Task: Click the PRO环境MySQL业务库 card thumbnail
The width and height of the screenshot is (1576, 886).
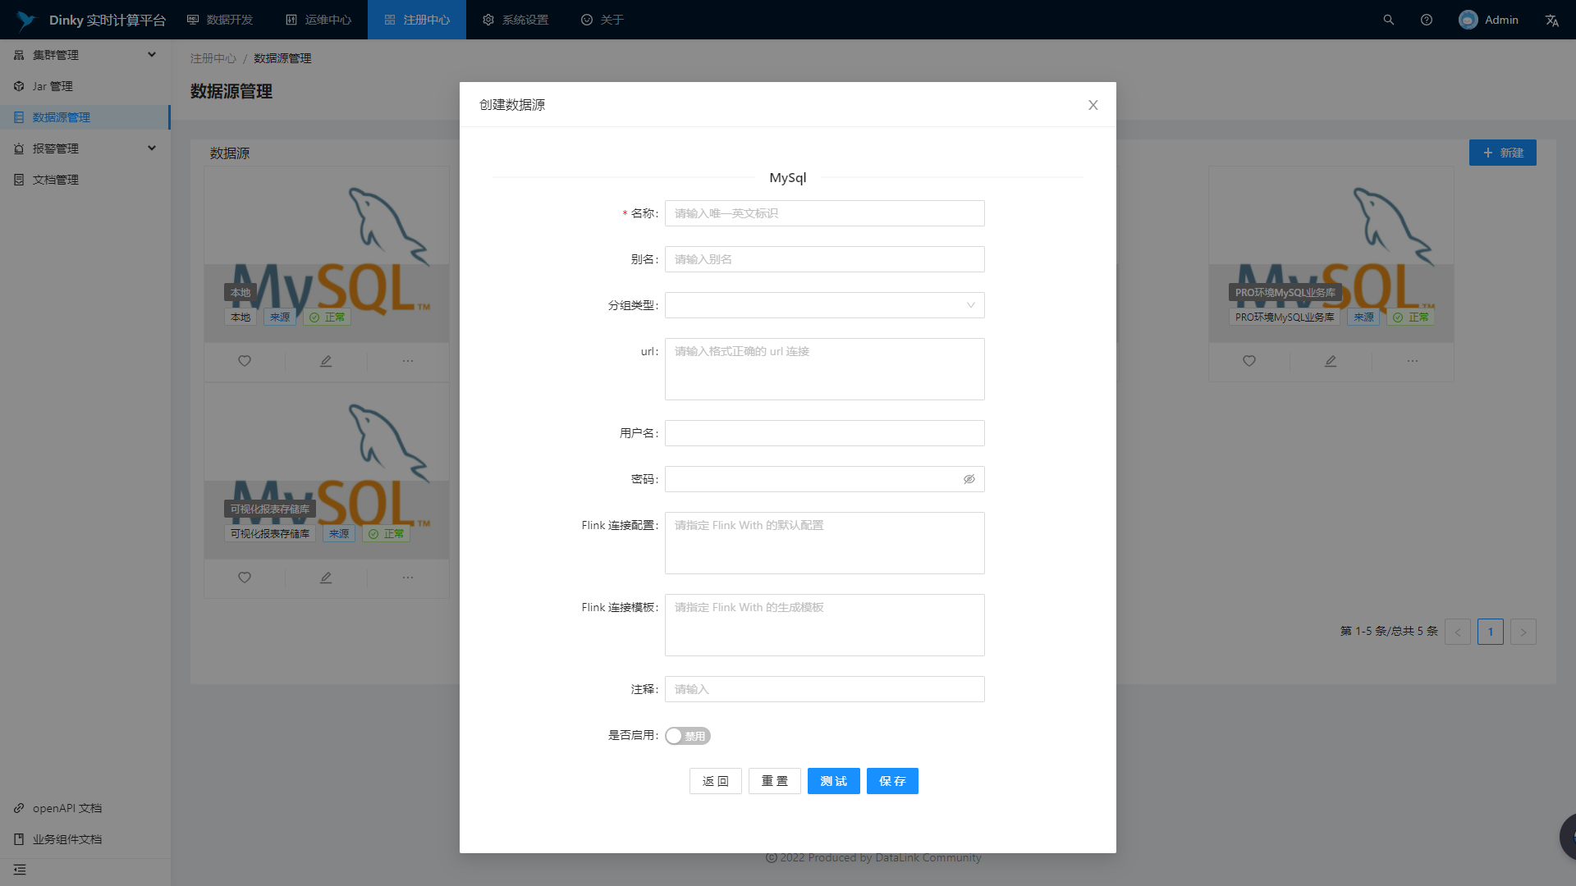Action: [1331, 254]
